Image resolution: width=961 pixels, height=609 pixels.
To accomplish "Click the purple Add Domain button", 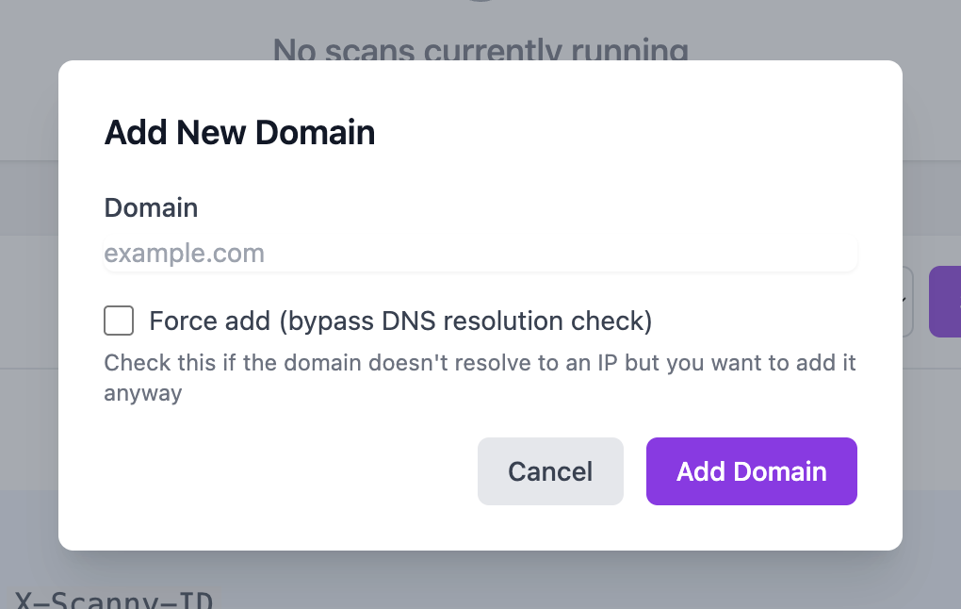I will [751, 471].
